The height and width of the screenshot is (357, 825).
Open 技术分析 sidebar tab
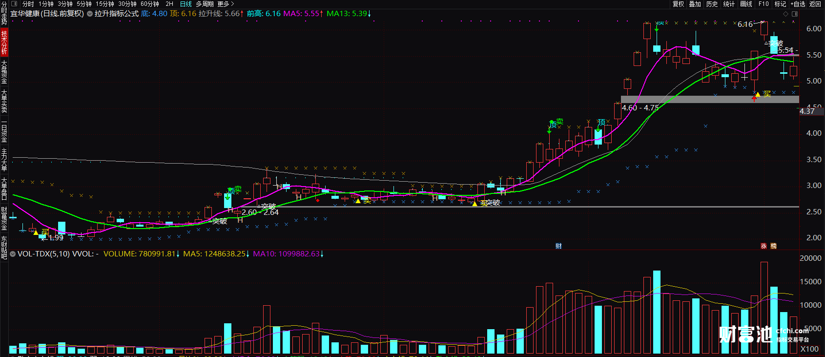tap(4, 42)
